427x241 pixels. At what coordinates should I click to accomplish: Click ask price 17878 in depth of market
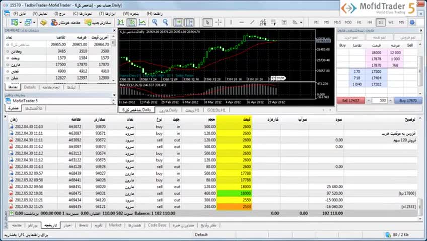pyautogui.click(x=376, y=59)
